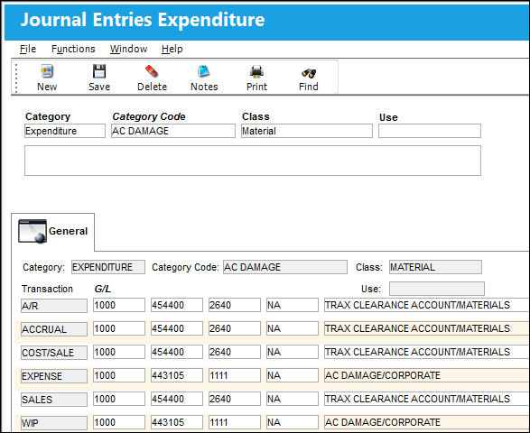Viewport: 530px width, 433px height.
Task: Click the EXPENSE row AC DAMAGE/CORPORATE description
Action: tap(426, 375)
